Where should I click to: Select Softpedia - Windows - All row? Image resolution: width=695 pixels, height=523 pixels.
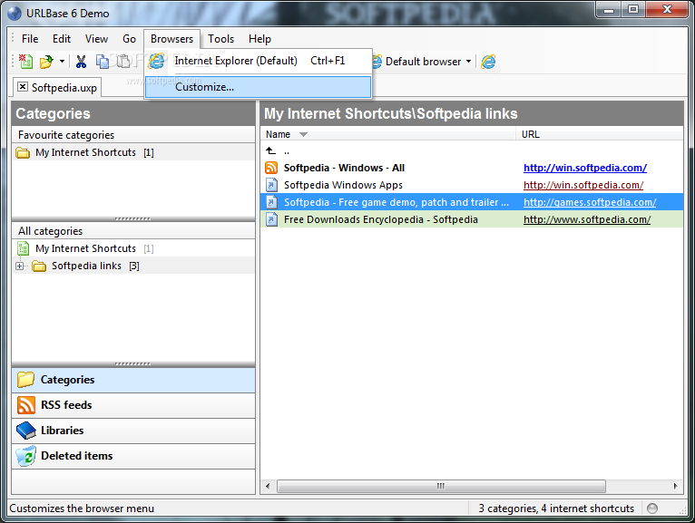(472, 168)
